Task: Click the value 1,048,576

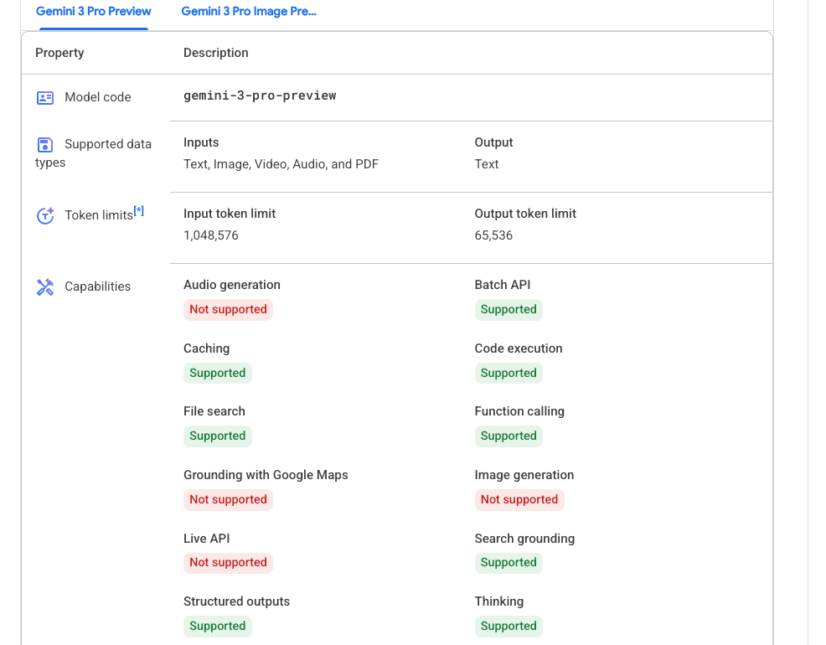Action: click(x=211, y=235)
